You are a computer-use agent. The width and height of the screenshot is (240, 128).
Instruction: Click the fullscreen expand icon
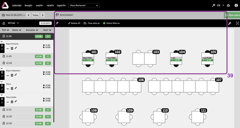pyautogui.click(x=237, y=23)
